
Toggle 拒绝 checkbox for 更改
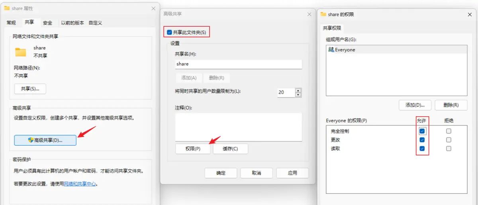pos(449,140)
